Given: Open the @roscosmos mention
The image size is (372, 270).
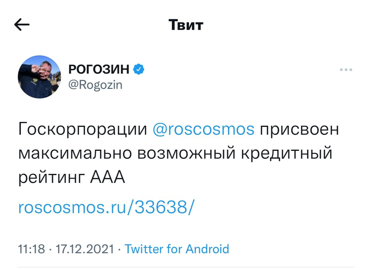Looking at the screenshot, I should pos(203,130).
